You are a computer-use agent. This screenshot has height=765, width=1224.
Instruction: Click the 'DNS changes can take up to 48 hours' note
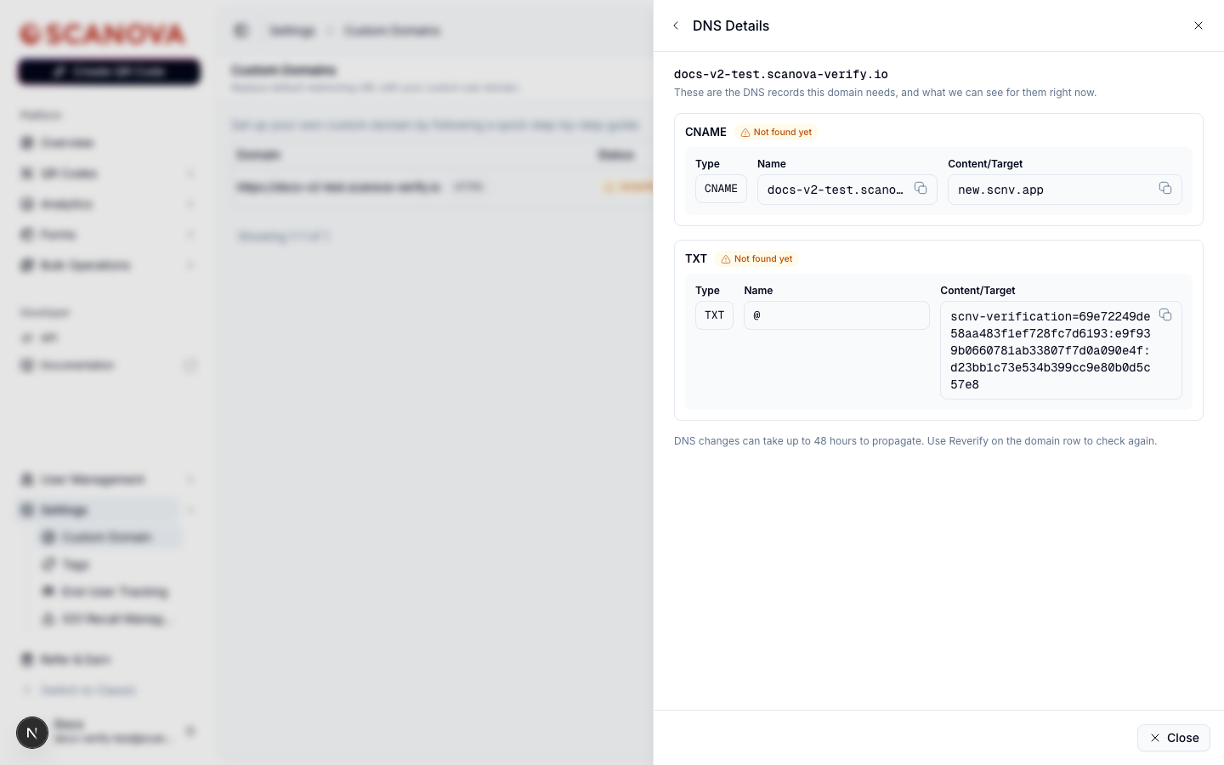tap(915, 441)
